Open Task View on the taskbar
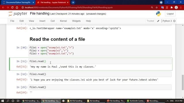The image size is (184, 103). tap(18, 101)
